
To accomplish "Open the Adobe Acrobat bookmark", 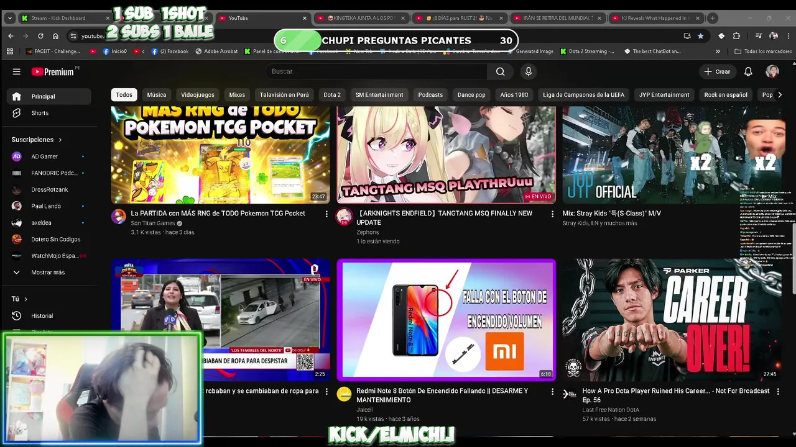I will tap(216, 52).
